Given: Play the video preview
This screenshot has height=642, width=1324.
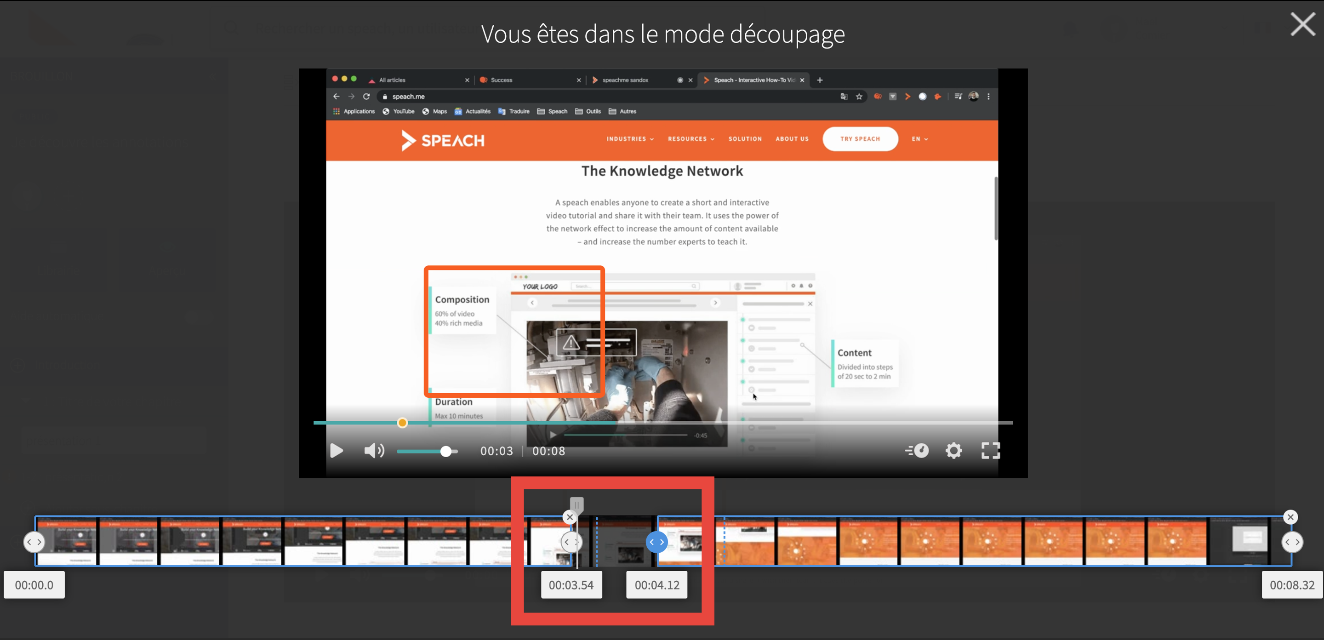Looking at the screenshot, I should click(337, 451).
